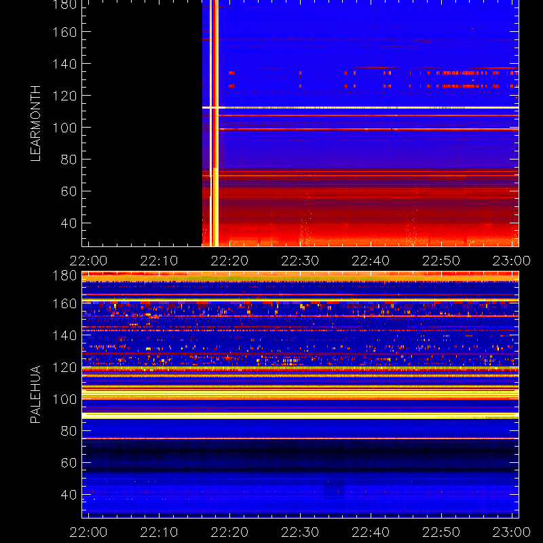Click the 22:00 time label of Learmonth plot

(89, 261)
